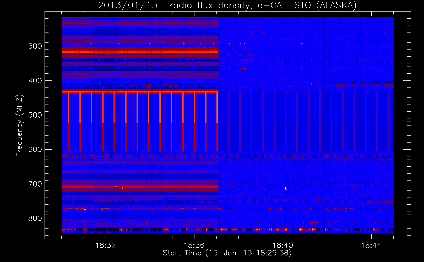This screenshot has height=262, width=424.
Task: Click the plot title "Radio flux density, e-CALLISTO (ALASKA)"
Action: tap(262, 6)
